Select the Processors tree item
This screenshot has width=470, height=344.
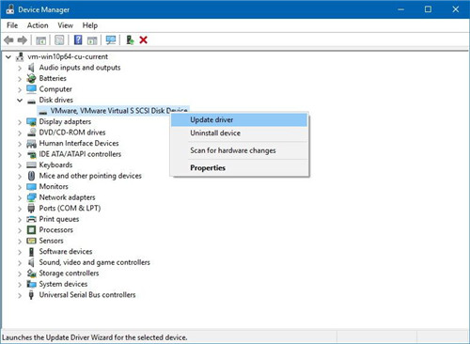tap(56, 230)
